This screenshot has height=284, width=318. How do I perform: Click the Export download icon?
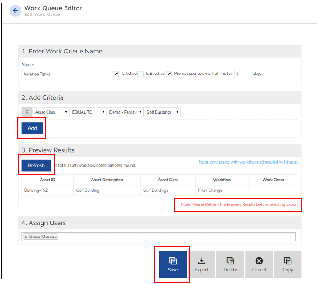pos(202,264)
